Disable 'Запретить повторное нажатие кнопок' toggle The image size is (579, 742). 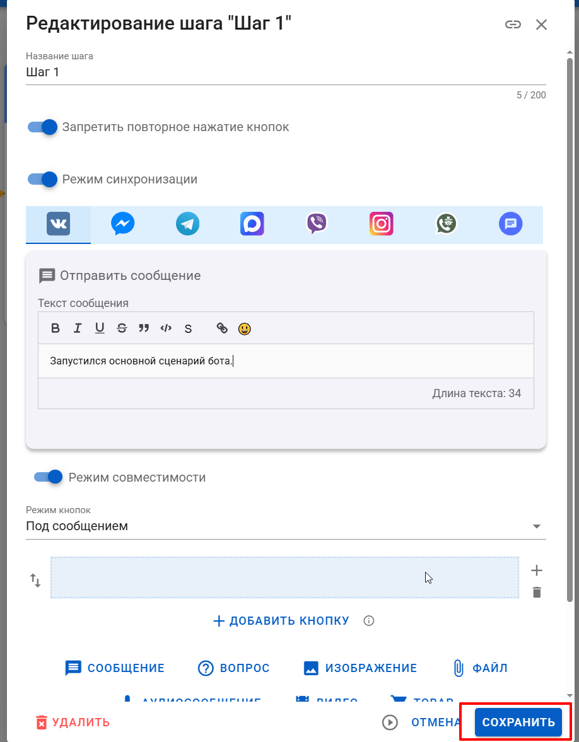(43, 127)
